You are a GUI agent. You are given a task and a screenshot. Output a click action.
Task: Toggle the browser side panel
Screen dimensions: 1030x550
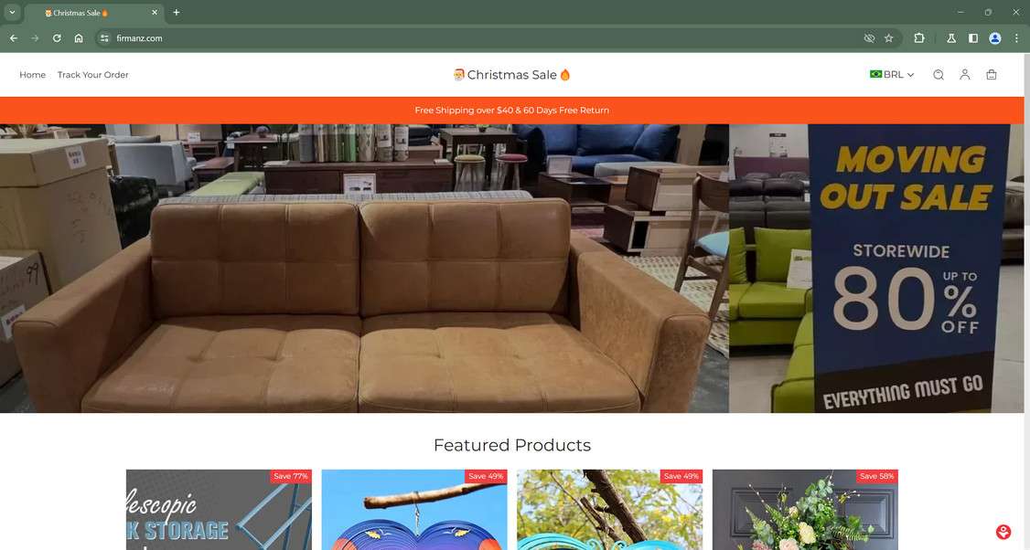973,38
